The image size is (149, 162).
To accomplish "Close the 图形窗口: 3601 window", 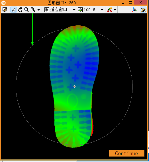I will [141, 2].
